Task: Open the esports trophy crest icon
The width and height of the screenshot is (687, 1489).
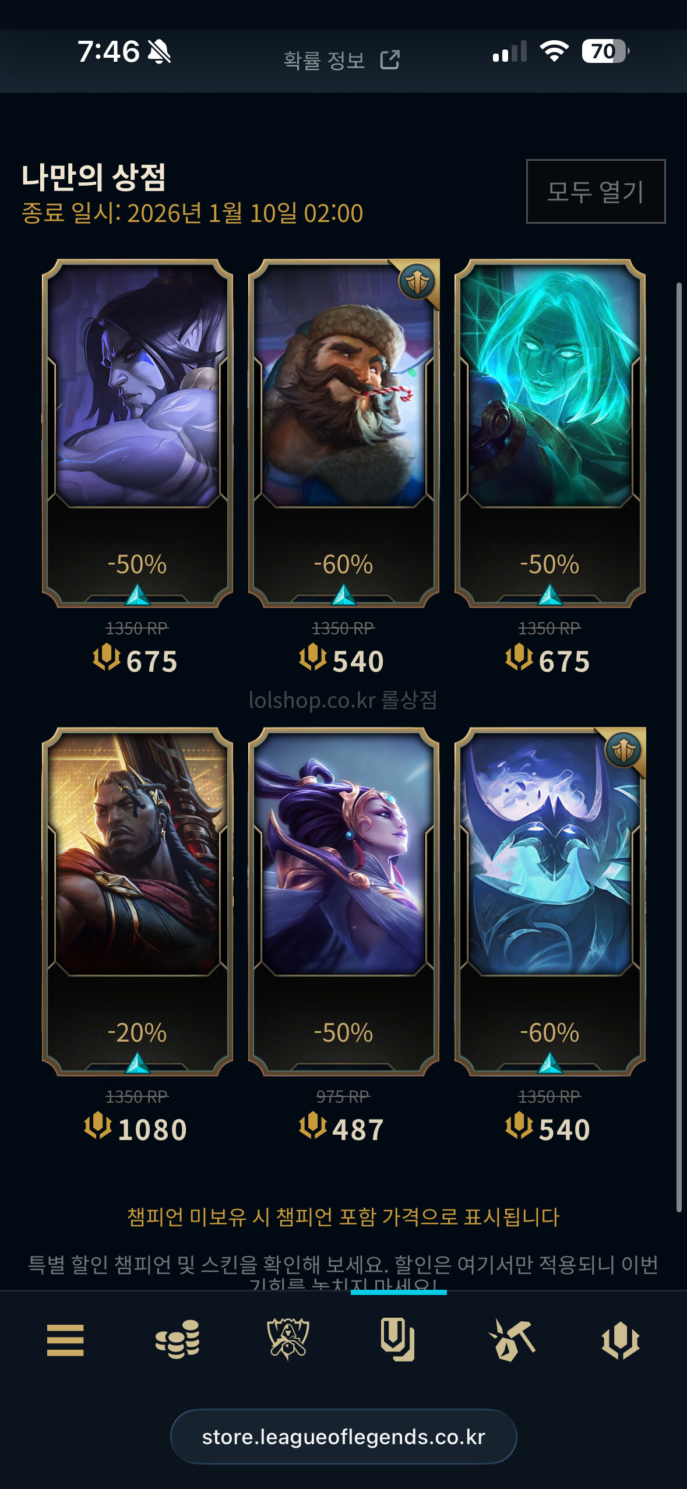Action: coord(287,1339)
